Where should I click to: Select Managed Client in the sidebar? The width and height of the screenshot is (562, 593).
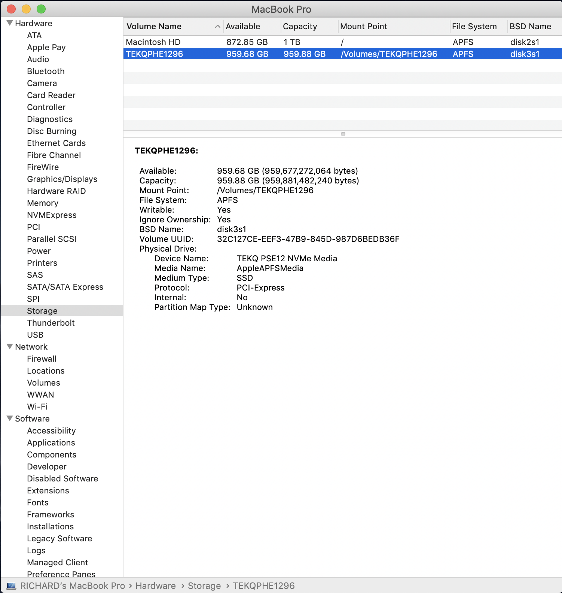pyautogui.click(x=57, y=562)
